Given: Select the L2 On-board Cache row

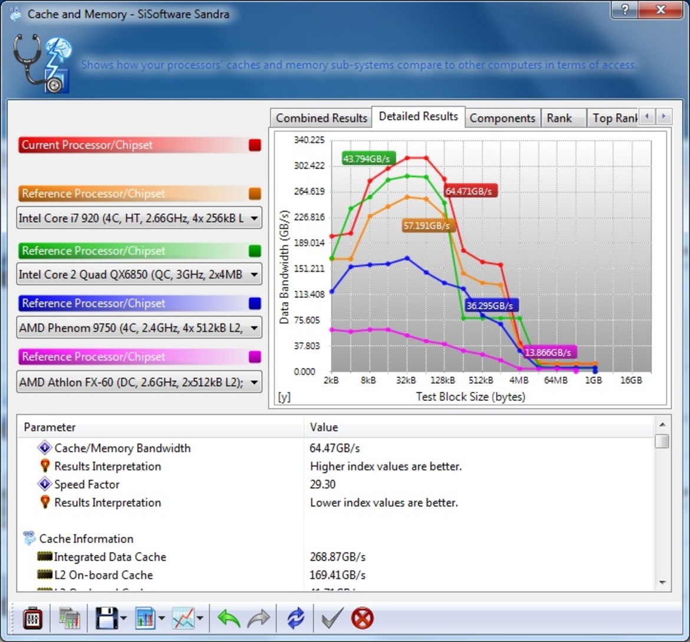Looking at the screenshot, I should pyautogui.click(x=336, y=575).
